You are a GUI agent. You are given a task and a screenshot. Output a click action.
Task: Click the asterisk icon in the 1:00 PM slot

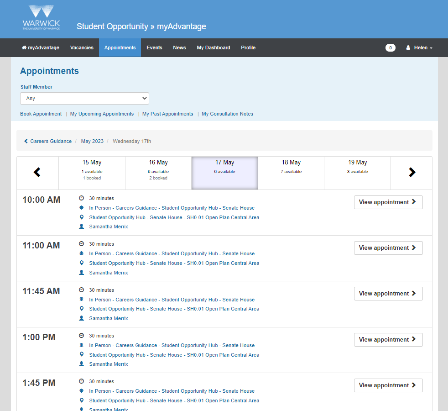tap(82, 345)
